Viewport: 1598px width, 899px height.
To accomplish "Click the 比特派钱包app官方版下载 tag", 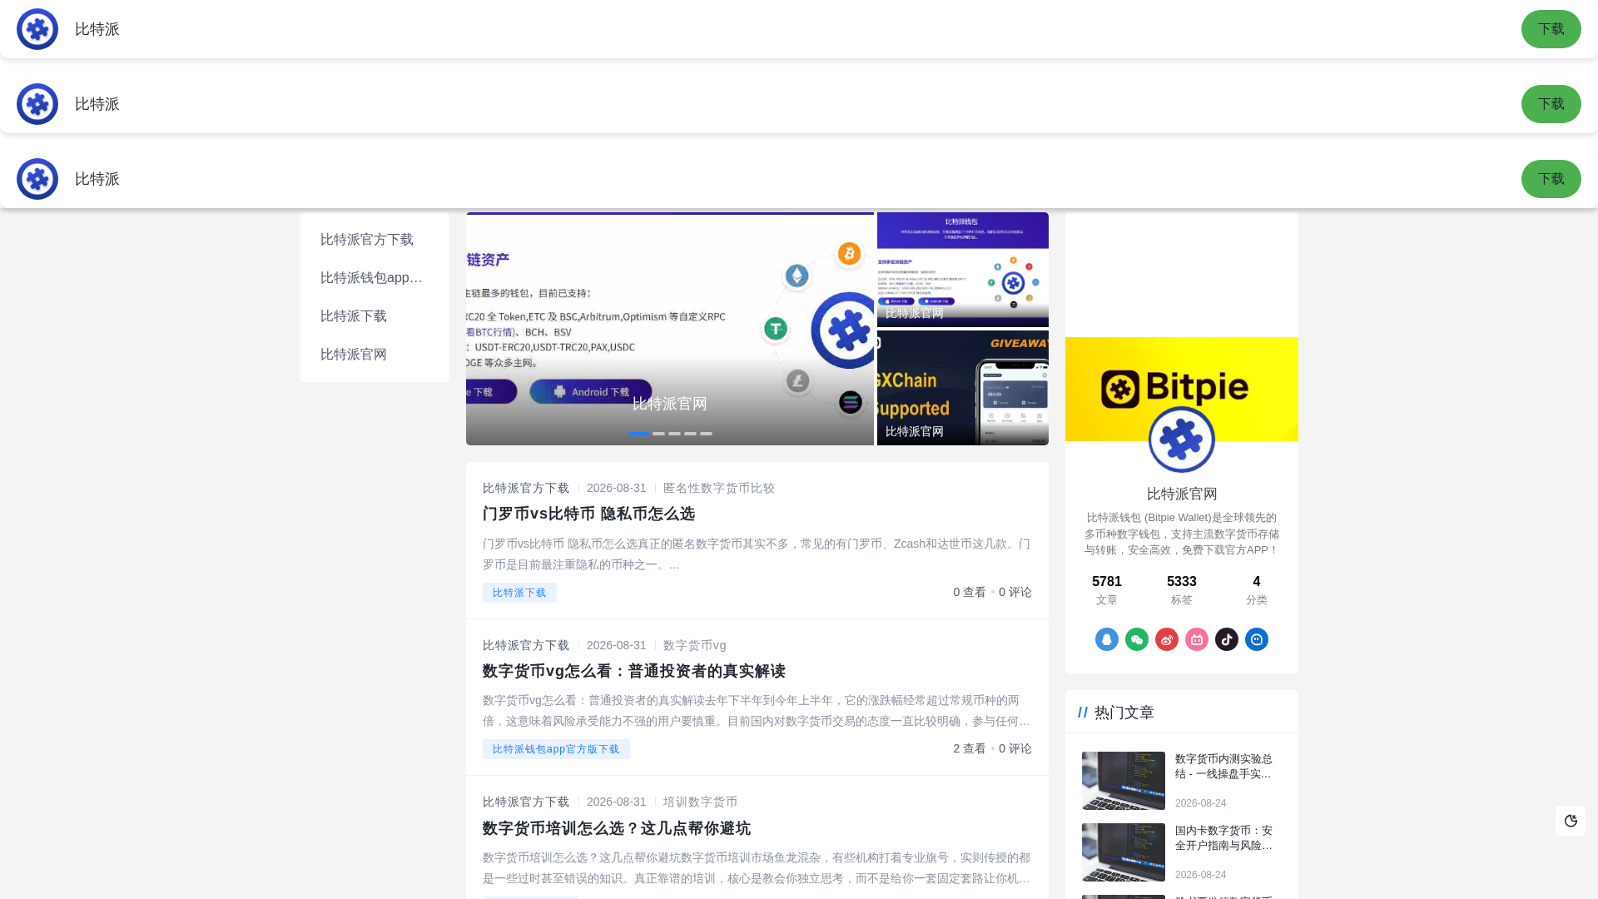I will [556, 749].
